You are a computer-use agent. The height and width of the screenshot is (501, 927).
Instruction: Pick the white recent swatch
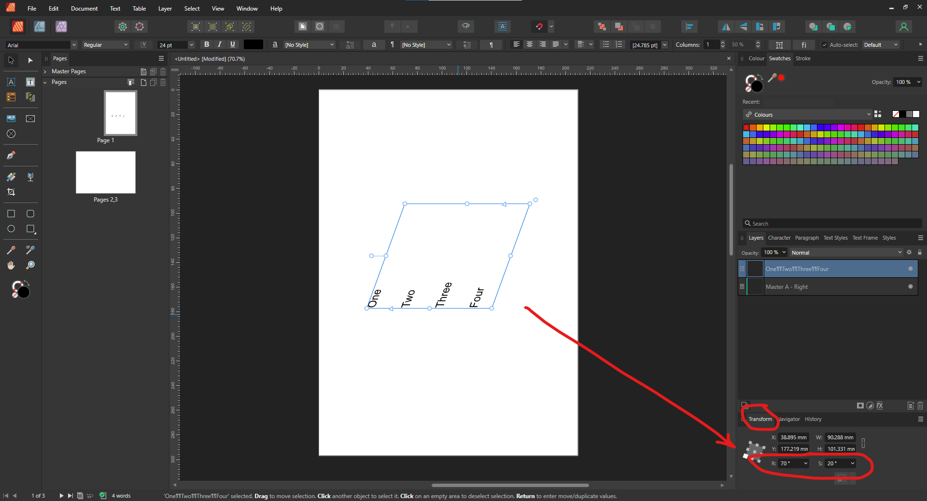coord(916,114)
